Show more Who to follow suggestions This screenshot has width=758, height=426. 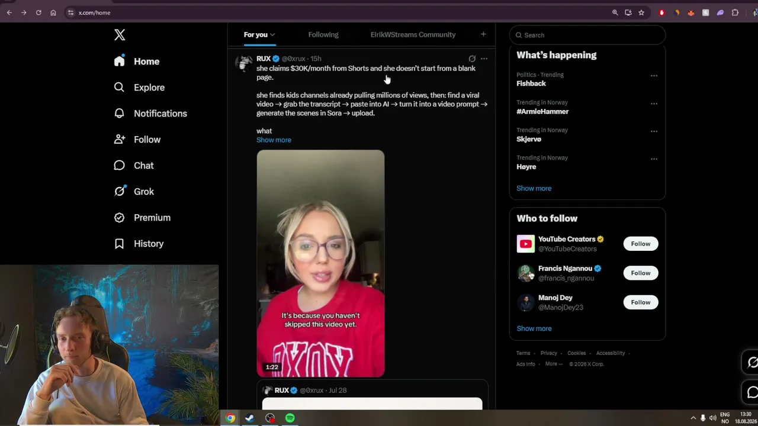click(534, 328)
